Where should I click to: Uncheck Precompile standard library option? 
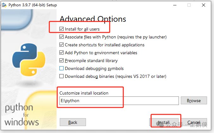[61, 61]
